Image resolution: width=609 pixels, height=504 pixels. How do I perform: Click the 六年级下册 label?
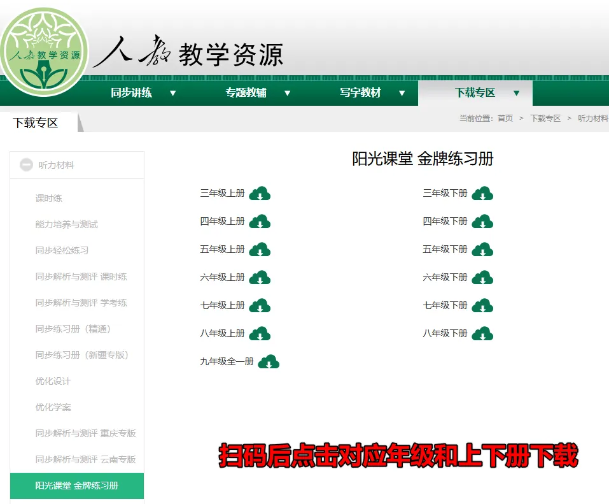pyautogui.click(x=445, y=277)
